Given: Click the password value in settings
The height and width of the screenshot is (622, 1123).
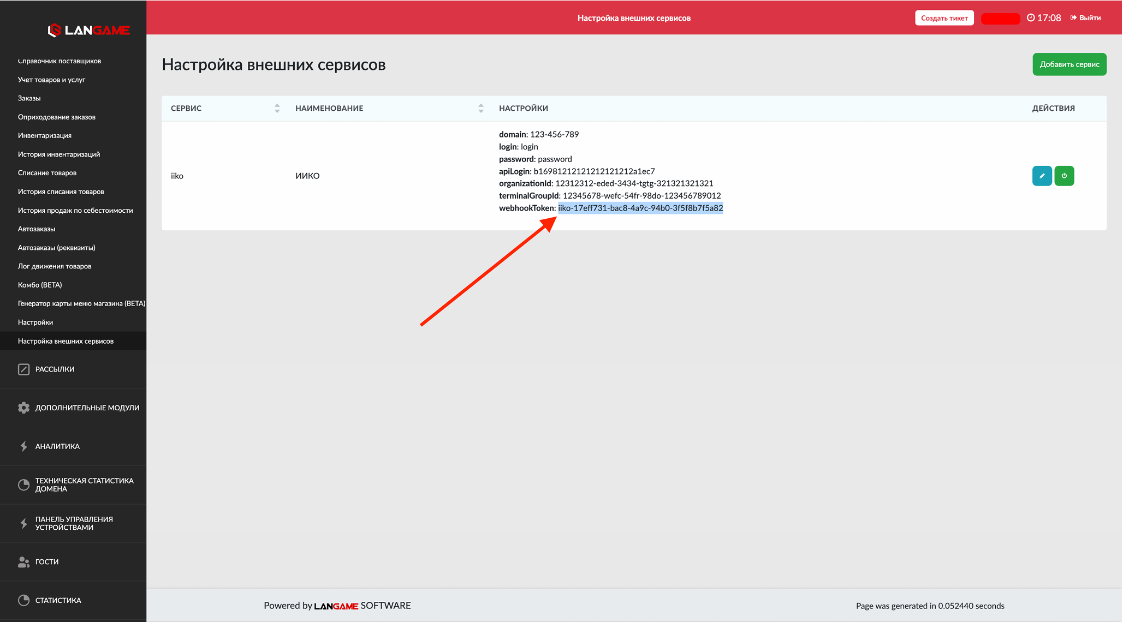Looking at the screenshot, I should [555, 159].
